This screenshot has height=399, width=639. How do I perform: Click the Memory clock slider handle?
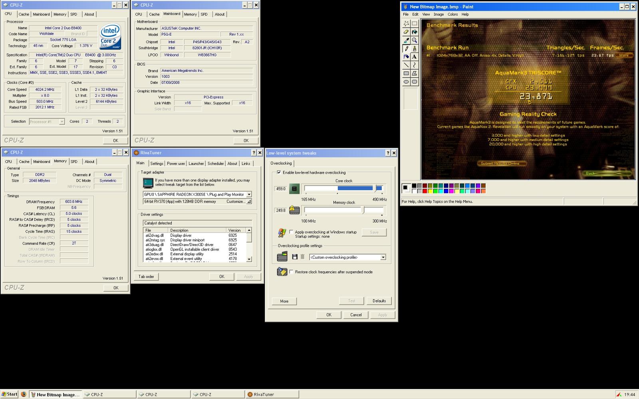363,210
